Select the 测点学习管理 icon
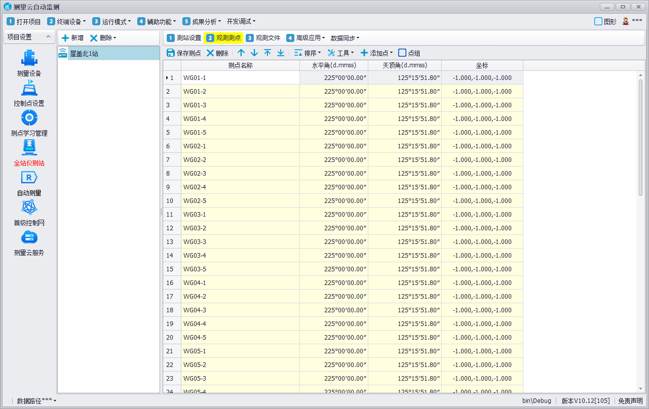649x409 pixels. pyautogui.click(x=29, y=118)
